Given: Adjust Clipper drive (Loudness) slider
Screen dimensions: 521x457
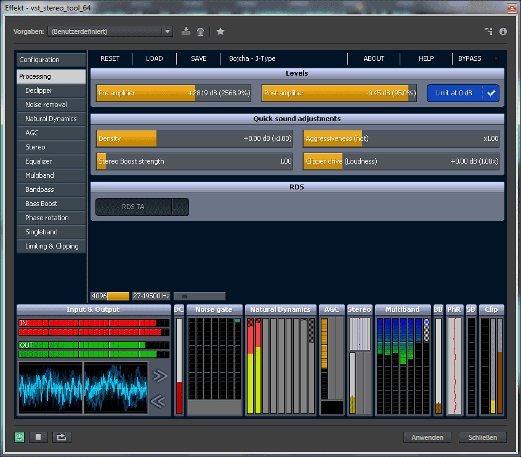Looking at the screenshot, I should click(401, 161).
